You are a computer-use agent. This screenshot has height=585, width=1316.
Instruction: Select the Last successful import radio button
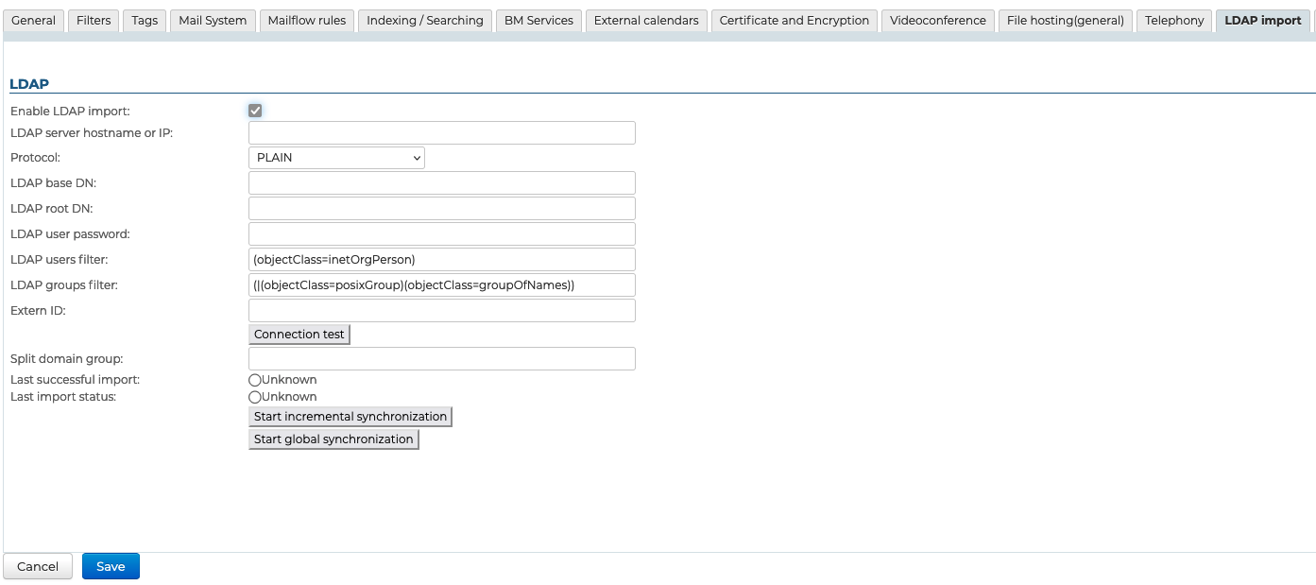pos(255,380)
